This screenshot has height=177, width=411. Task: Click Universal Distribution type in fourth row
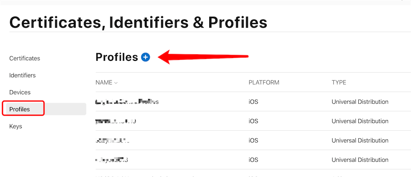[x=360, y=160]
